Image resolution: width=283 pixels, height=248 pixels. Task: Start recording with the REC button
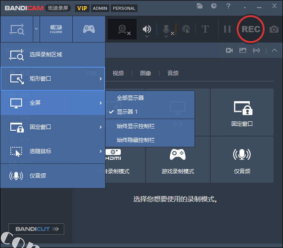click(x=251, y=29)
